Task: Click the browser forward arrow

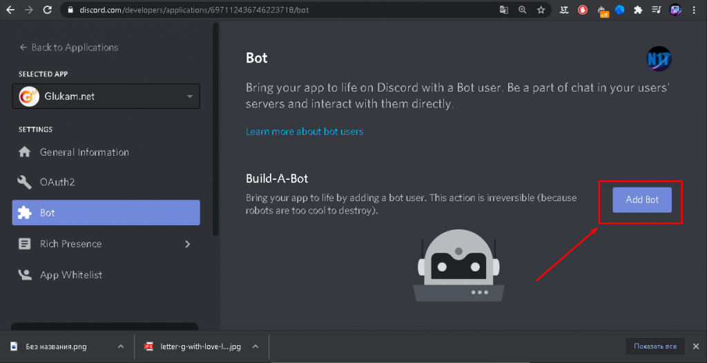Action: point(29,10)
